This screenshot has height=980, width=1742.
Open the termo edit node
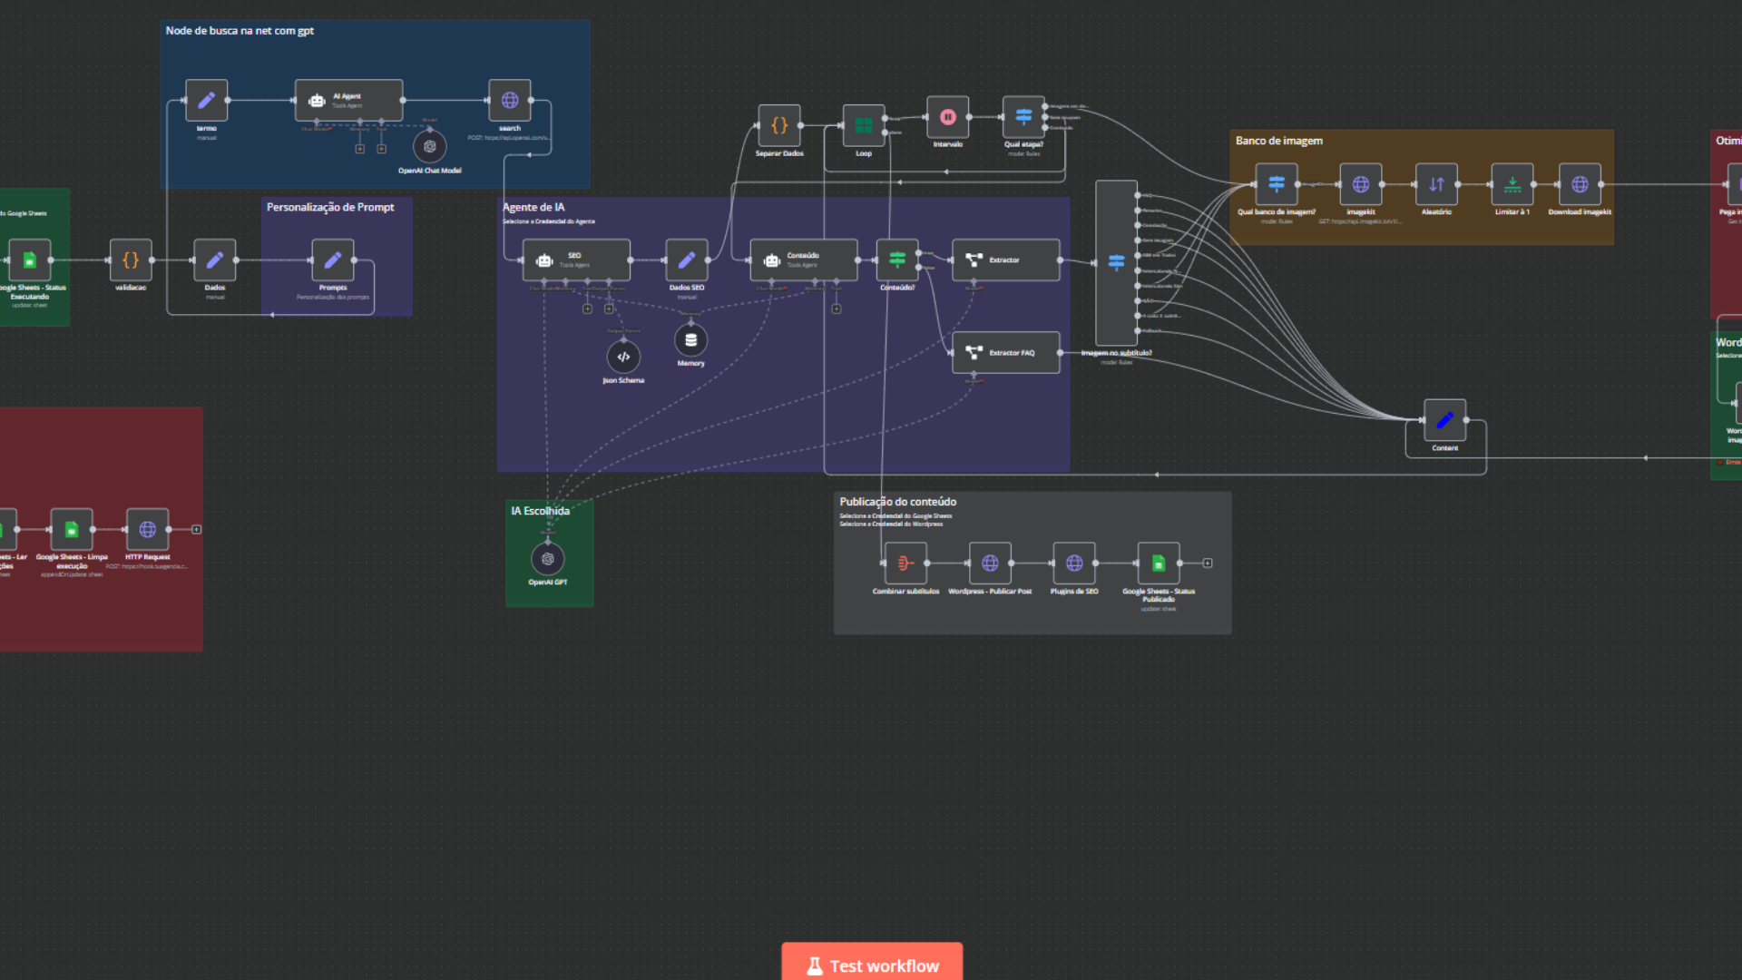point(207,101)
